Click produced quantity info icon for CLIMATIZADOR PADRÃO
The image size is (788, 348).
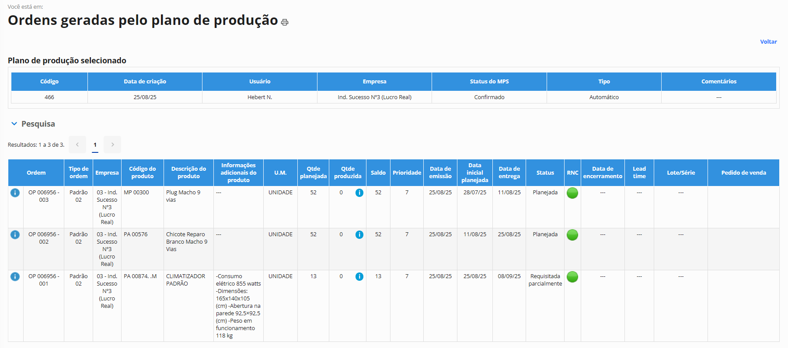coord(359,276)
